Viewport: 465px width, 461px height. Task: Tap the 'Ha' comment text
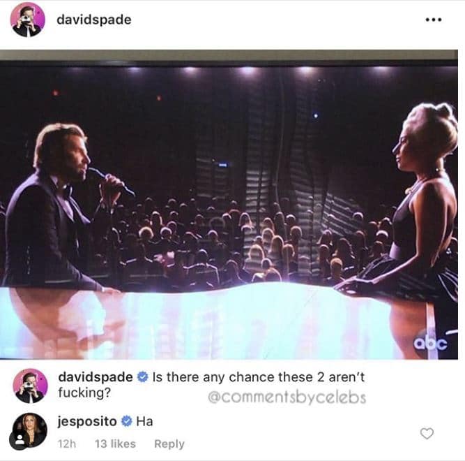[144, 421]
